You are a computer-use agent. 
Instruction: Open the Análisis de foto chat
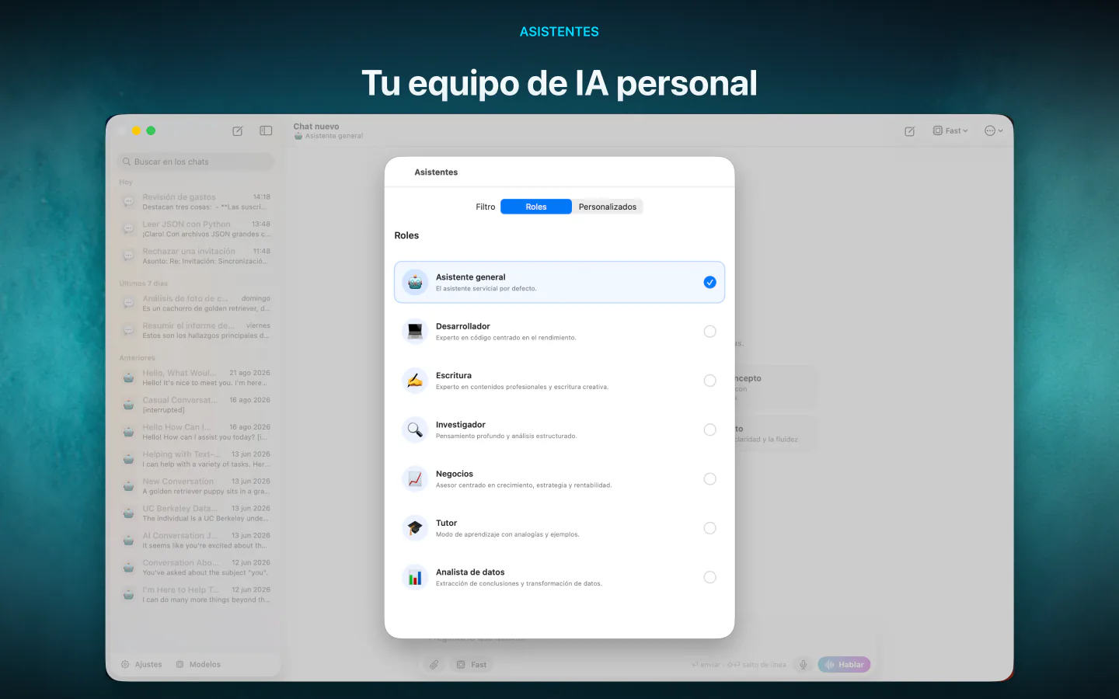coord(196,304)
